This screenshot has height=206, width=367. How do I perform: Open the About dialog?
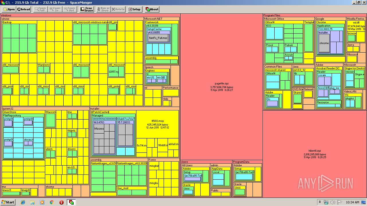(x=152, y=9)
